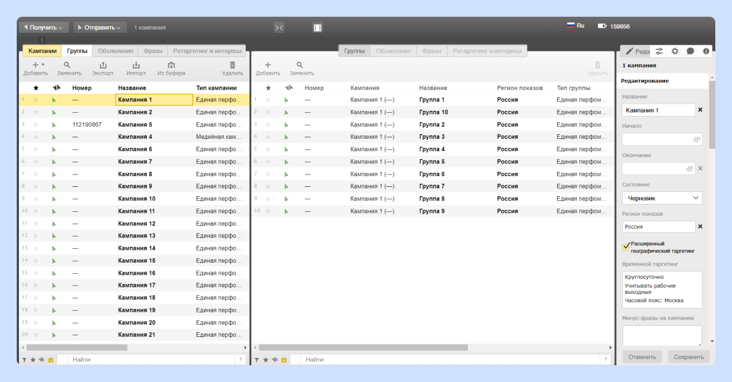Select Группы tab in middle pane

pos(355,51)
